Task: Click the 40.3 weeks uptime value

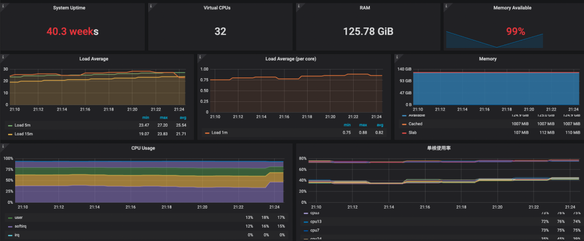Action: (73, 32)
